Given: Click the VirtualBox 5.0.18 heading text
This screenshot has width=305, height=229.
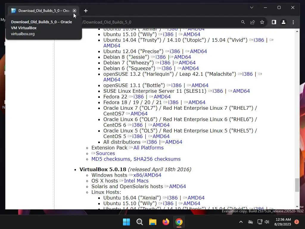Looking at the screenshot, I should 103,169.
